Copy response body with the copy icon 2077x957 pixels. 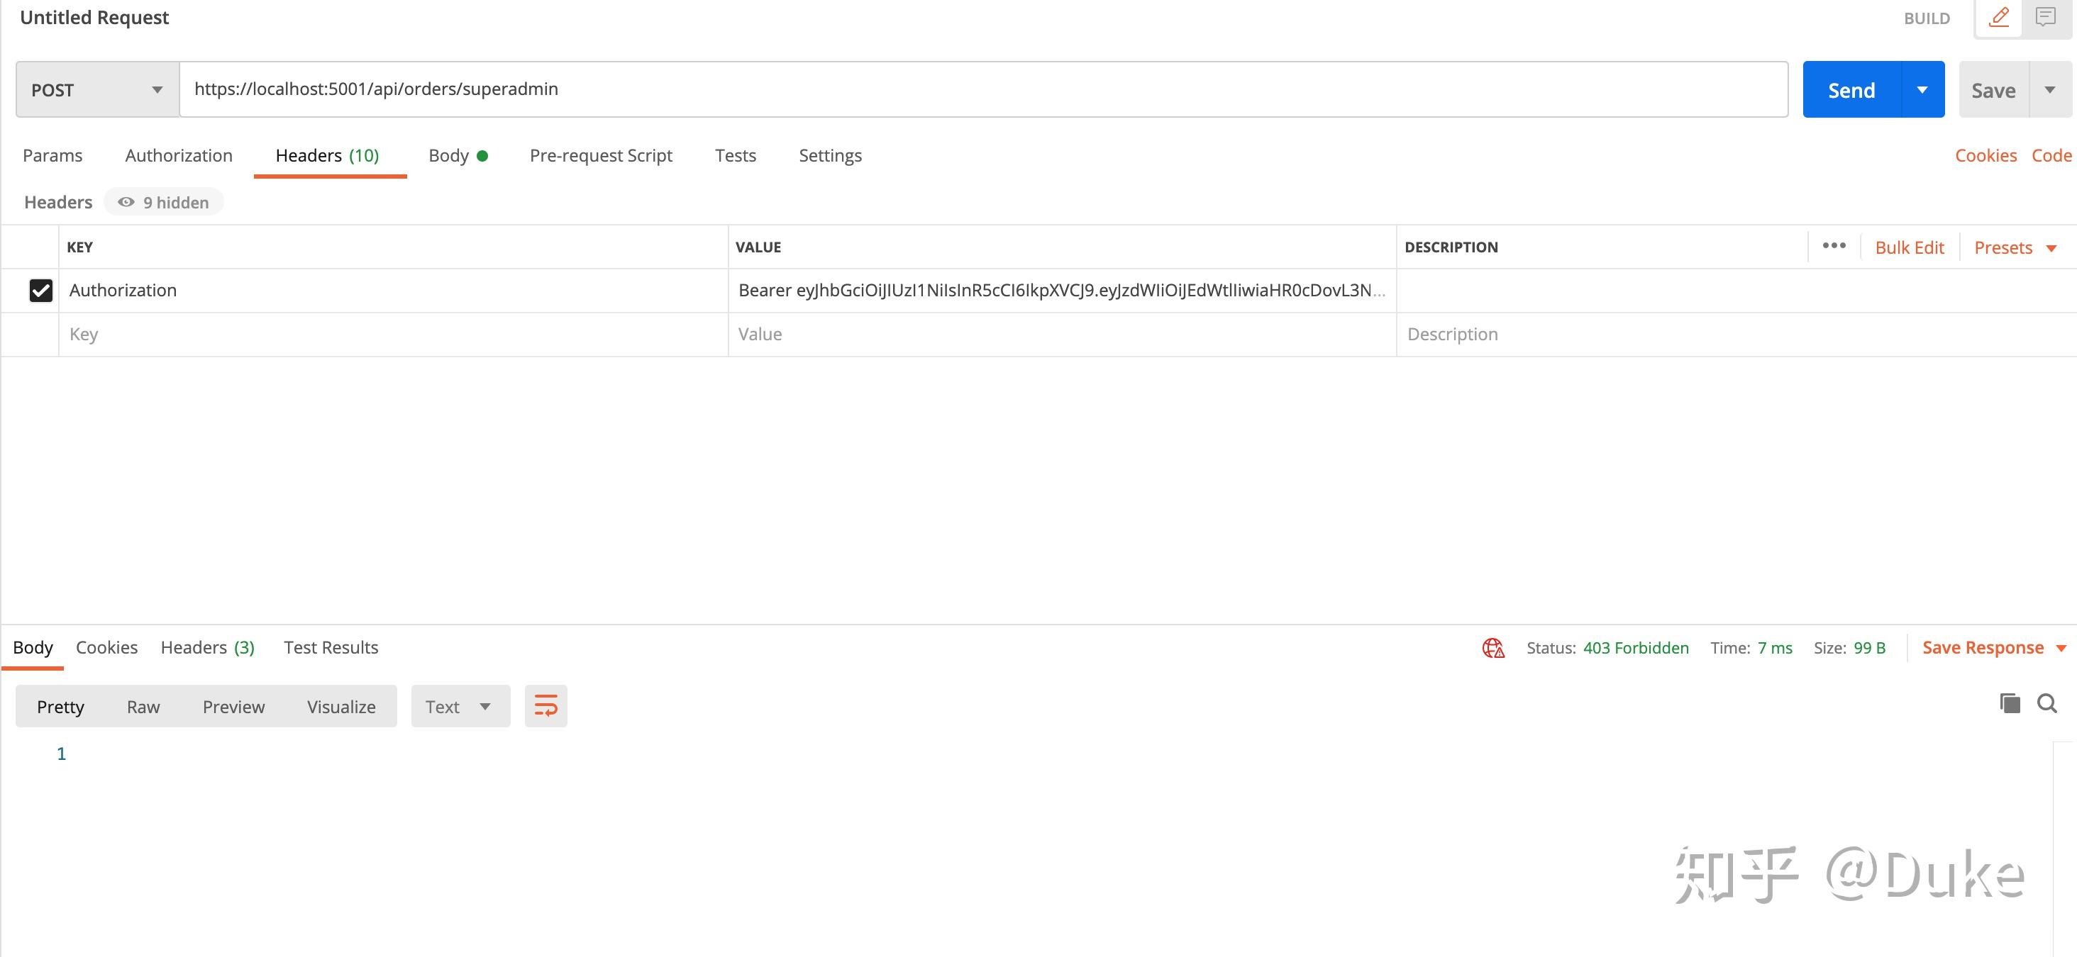2010,703
